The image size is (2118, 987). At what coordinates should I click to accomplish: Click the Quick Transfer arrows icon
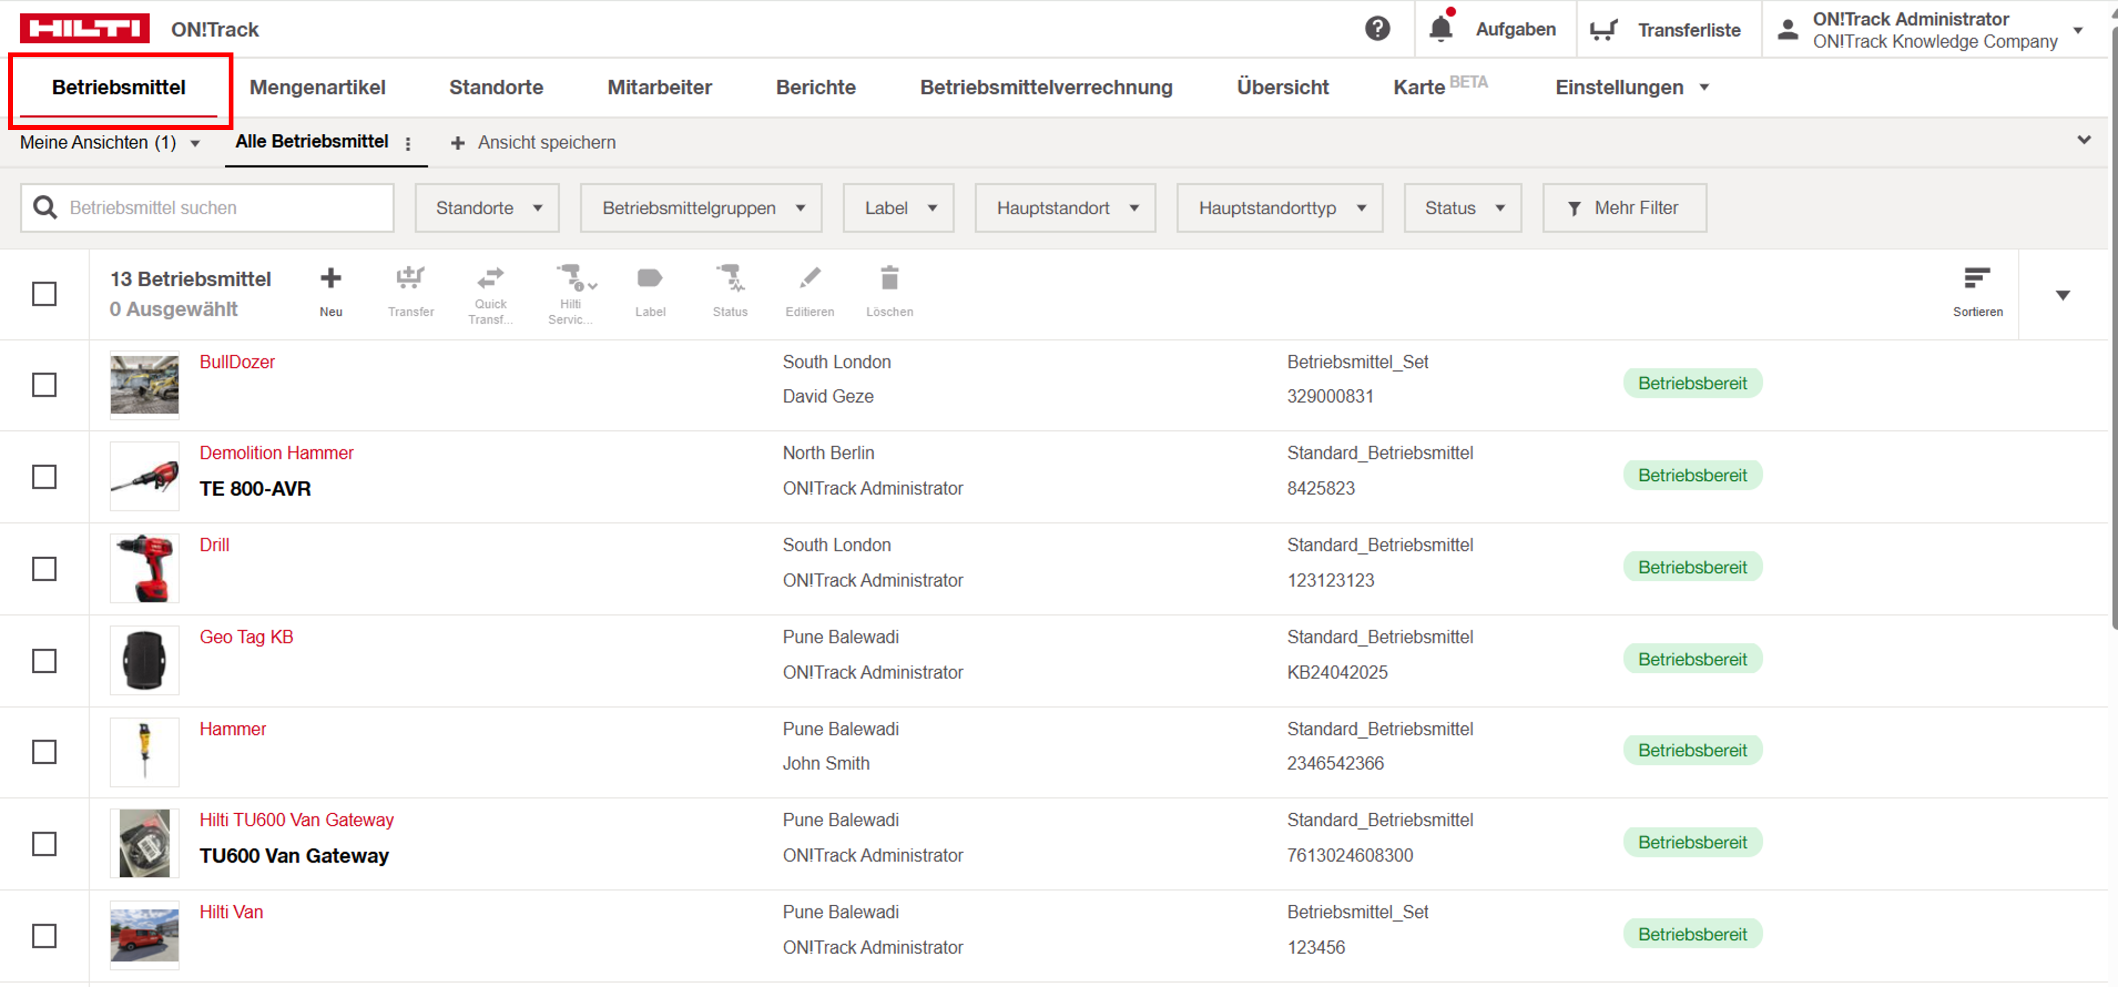(x=490, y=279)
